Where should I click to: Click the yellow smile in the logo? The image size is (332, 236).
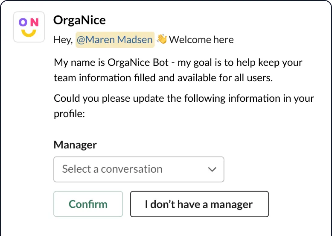29,33
